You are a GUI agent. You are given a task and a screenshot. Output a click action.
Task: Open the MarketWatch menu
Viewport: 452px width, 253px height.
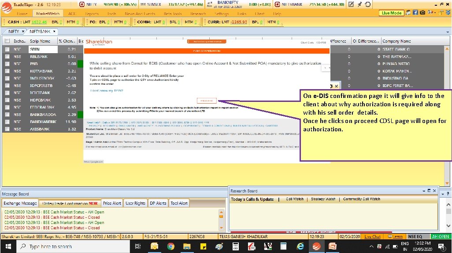[x=48, y=14]
